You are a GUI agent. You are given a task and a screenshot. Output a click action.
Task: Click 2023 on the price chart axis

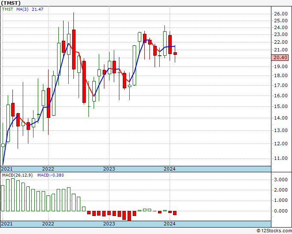point(109,169)
